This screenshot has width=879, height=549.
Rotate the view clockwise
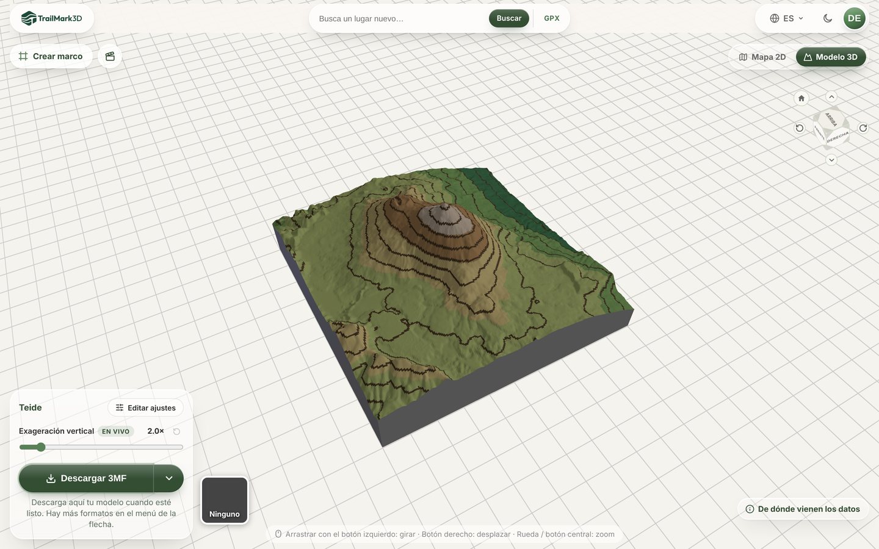pyautogui.click(x=863, y=128)
